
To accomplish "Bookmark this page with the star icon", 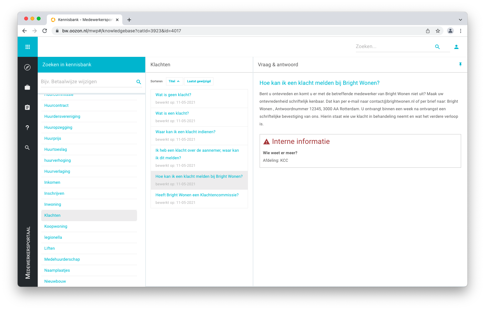I will tap(438, 31).
